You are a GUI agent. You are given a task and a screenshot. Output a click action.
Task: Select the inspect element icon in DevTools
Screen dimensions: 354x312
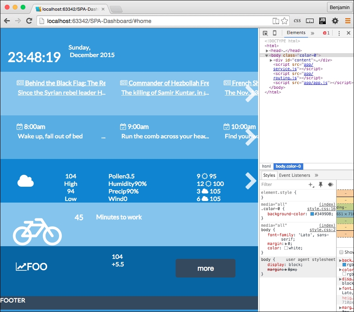(265, 33)
